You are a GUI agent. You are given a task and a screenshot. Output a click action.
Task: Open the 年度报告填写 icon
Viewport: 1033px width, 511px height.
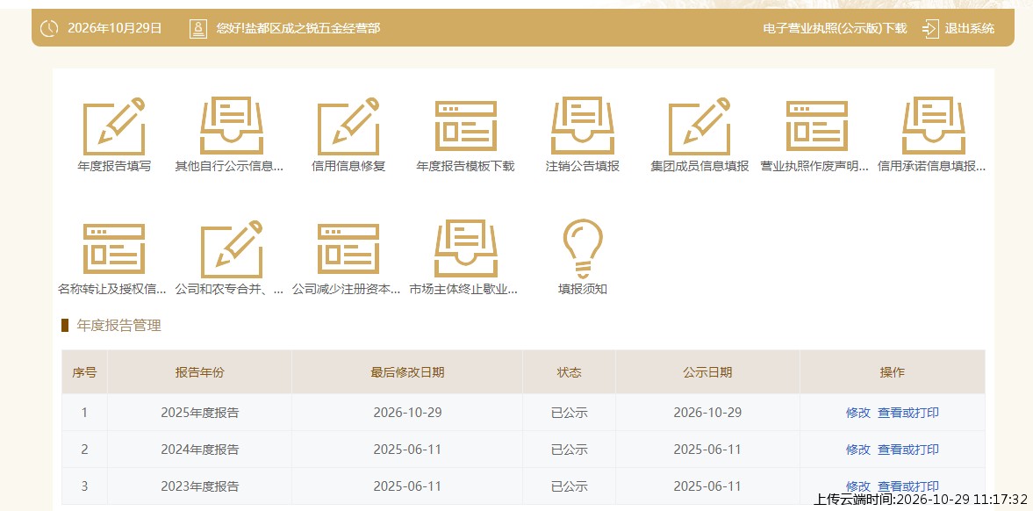pyautogui.click(x=114, y=126)
